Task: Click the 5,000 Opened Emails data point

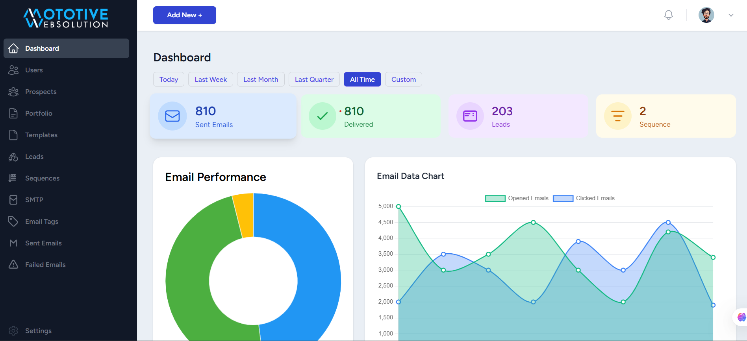Action: 399,206
